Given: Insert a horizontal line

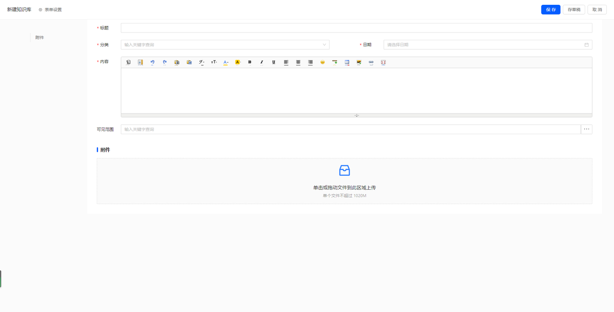Looking at the screenshot, I should [x=335, y=62].
